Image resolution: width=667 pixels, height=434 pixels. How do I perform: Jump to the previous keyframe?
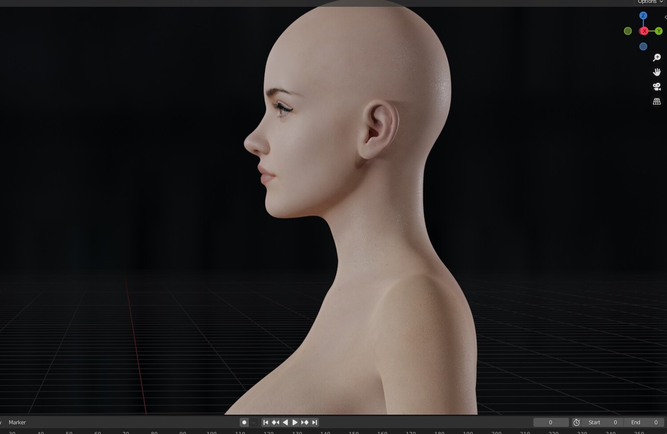(276, 422)
